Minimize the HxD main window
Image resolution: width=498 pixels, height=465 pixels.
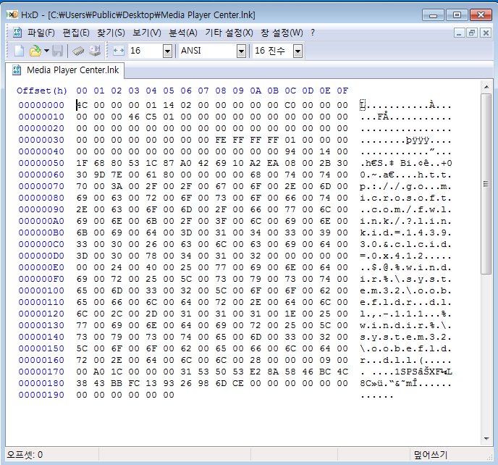[433, 15]
